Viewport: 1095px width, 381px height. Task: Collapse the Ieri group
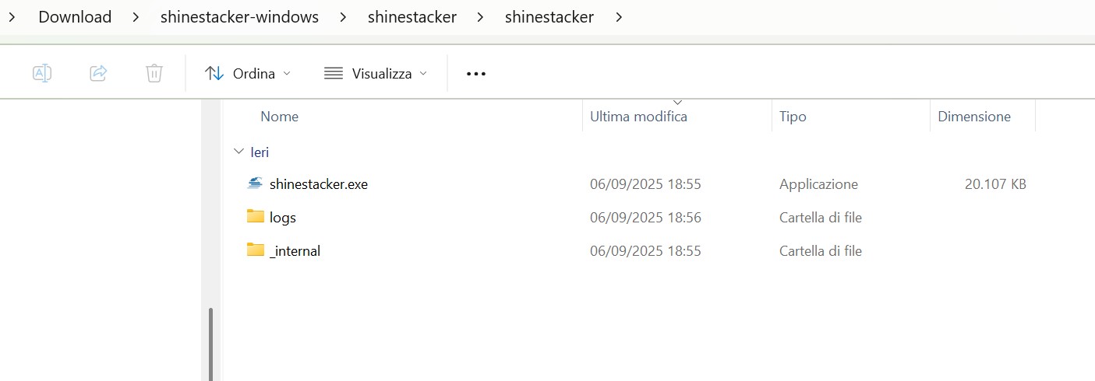[238, 152]
